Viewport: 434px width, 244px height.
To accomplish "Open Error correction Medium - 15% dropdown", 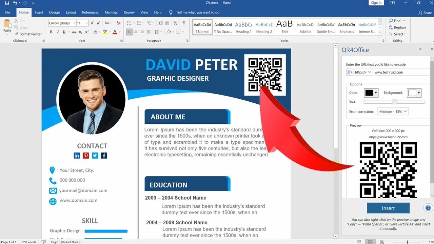I will pos(393,111).
